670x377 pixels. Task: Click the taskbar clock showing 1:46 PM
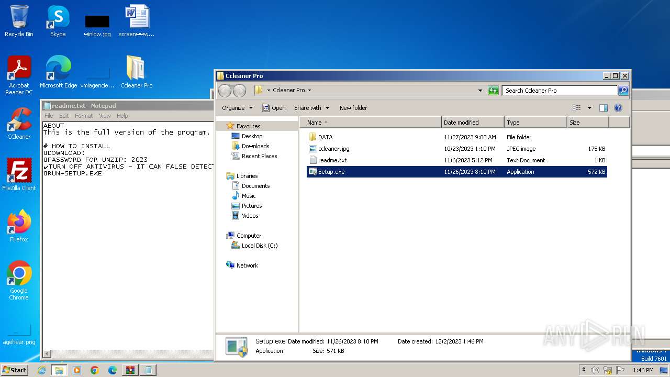[x=643, y=370]
